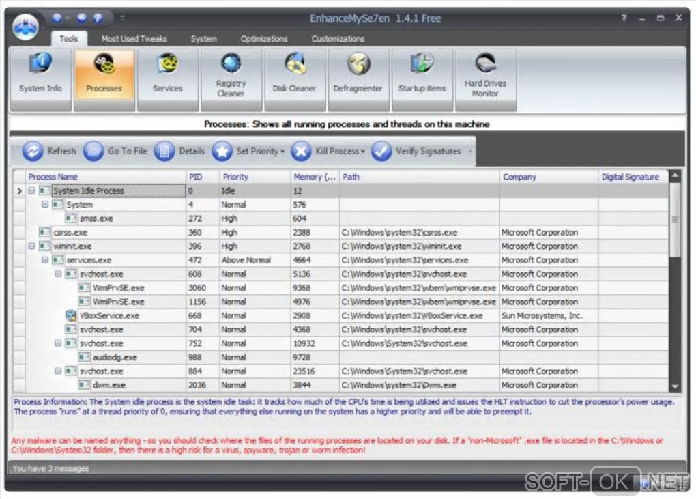Select the smss.exe process row
This screenshot has width=696, height=499.
click(341, 218)
